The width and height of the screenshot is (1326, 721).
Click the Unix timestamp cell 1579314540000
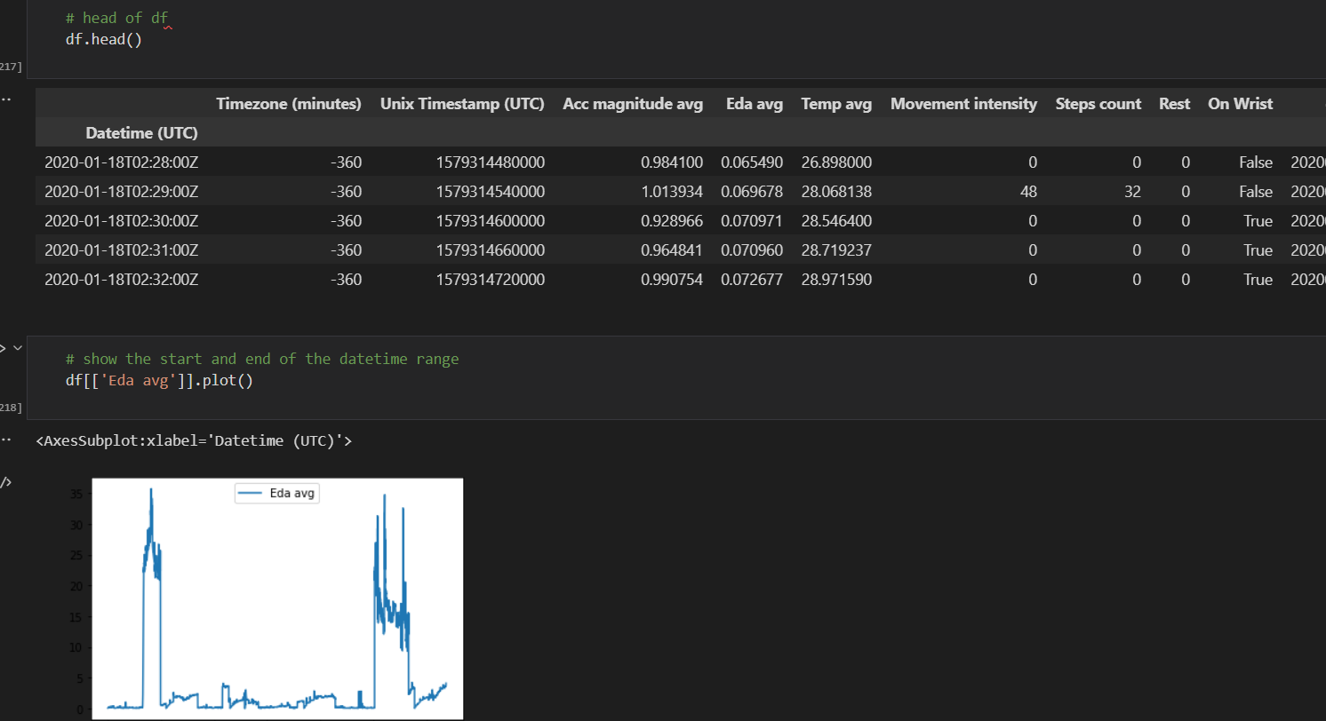pyautogui.click(x=491, y=192)
